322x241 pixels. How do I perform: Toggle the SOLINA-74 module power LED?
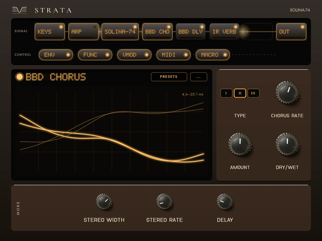point(135,27)
